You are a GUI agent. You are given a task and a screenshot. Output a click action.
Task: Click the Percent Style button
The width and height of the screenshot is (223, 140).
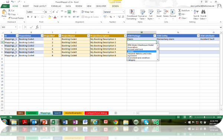coord(111,17)
